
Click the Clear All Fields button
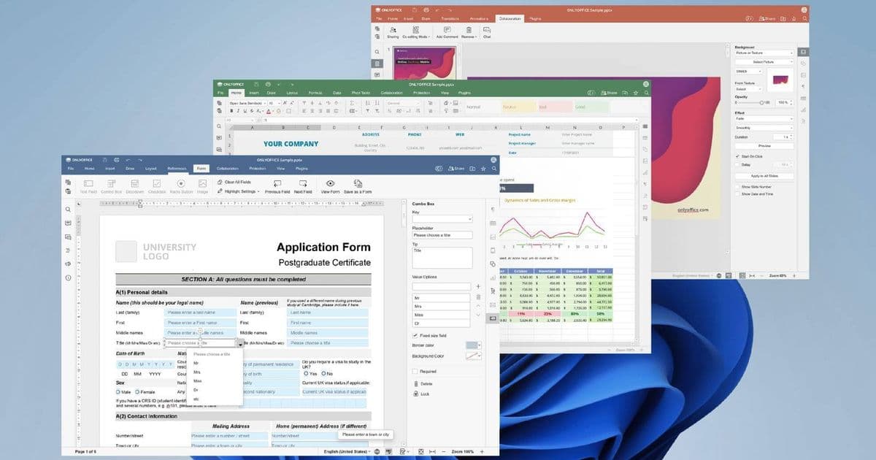(239, 180)
